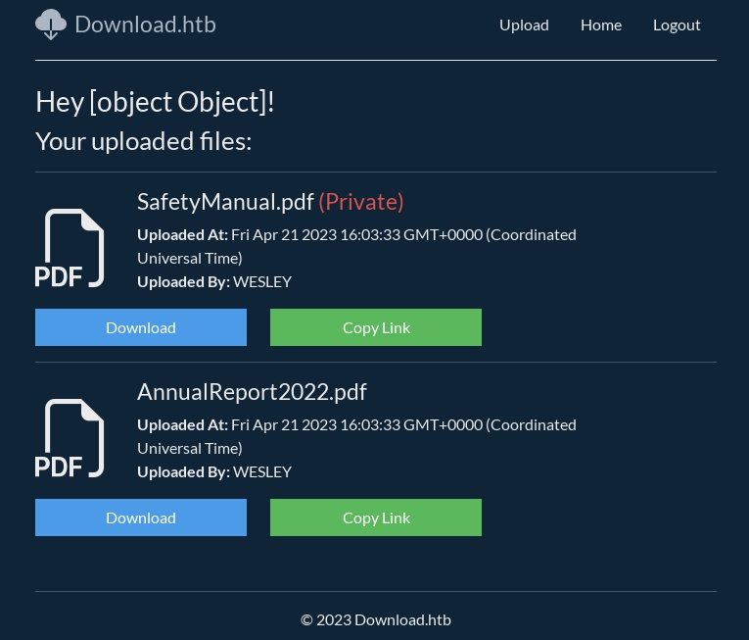Image resolution: width=749 pixels, height=640 pixels.
Task: Click WESLEY uploader name under AnnualReport2022.pdf
Action: pos(262,471)
